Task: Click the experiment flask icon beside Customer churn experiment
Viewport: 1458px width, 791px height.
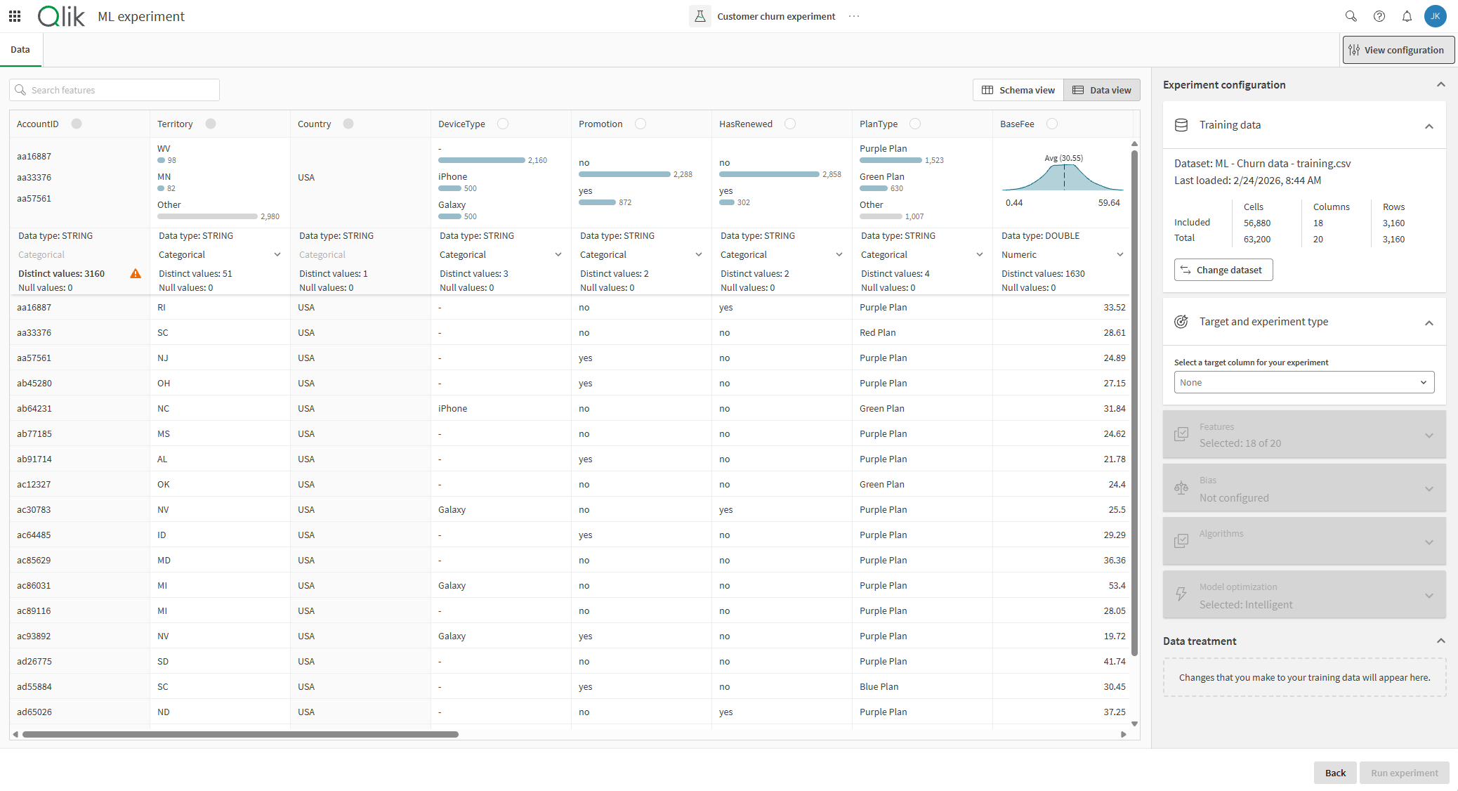Action: 700,15
